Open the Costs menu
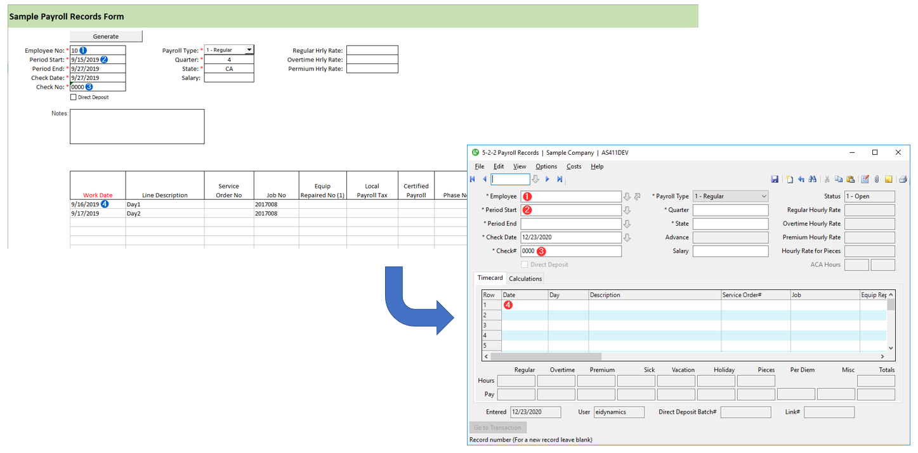 point(574,166)
